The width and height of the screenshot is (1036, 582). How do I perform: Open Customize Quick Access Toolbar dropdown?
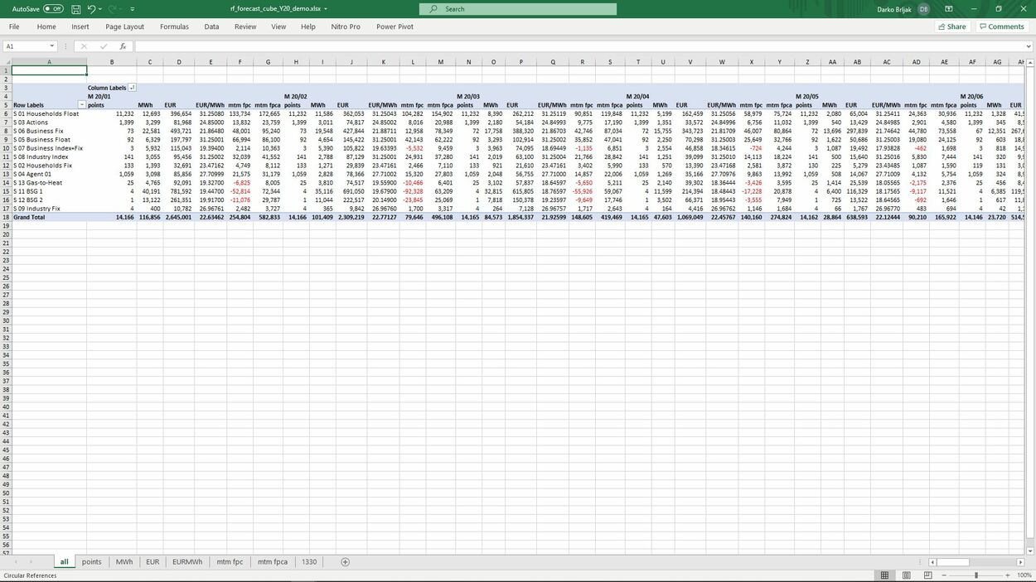coord(132,9)
